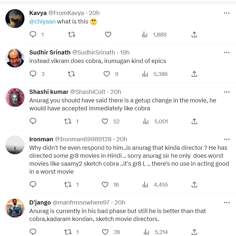The width and height of the screenshot is (236, 236).
Task: Expand more menu on Sudhir Srinath's tweet
Action: 227,52
